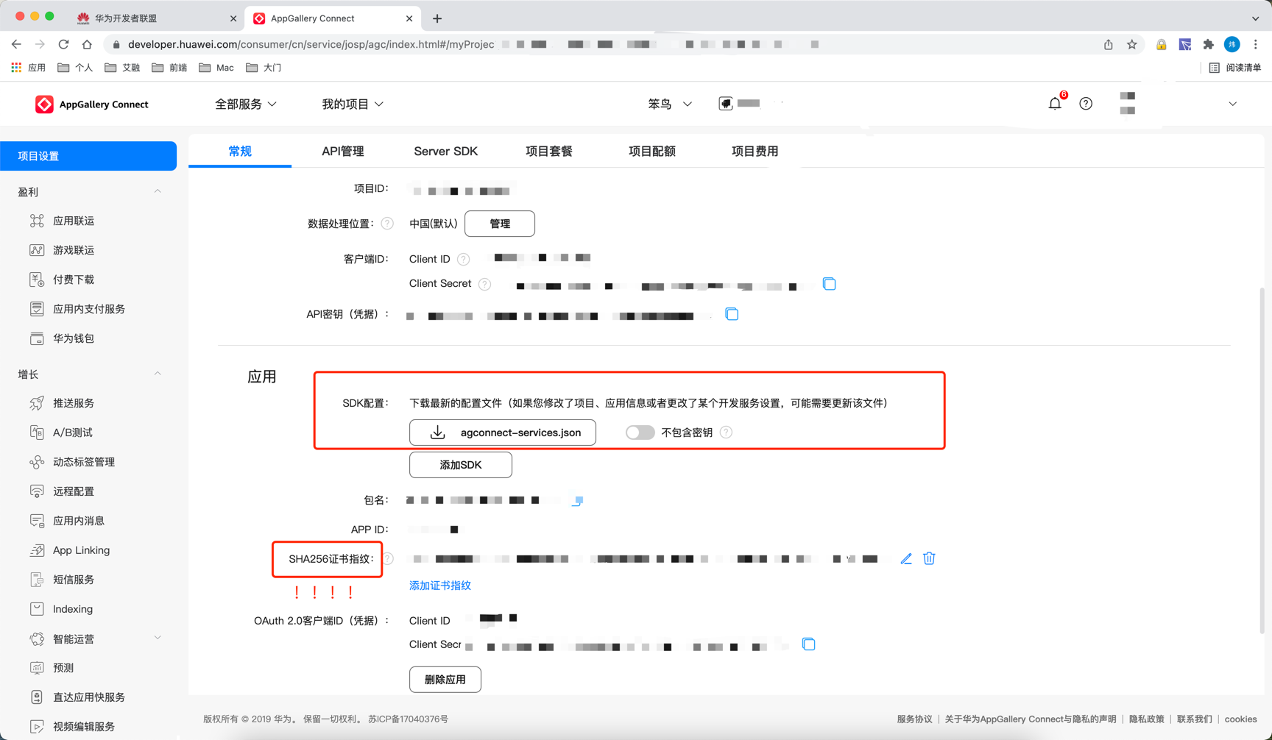
Task: Copy the API密钥 value
Action: pos(732,314)
